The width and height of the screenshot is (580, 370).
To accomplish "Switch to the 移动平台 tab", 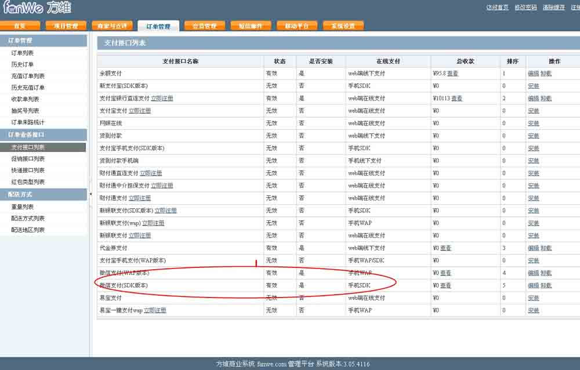I will (x=296, y=26).
